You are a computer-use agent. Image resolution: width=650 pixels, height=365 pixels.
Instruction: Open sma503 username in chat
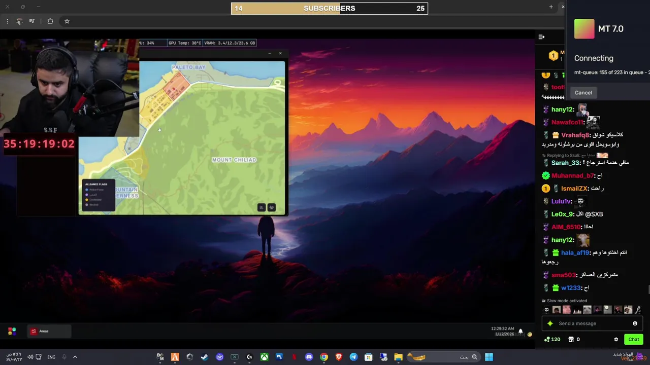click(x=564, y=275)
